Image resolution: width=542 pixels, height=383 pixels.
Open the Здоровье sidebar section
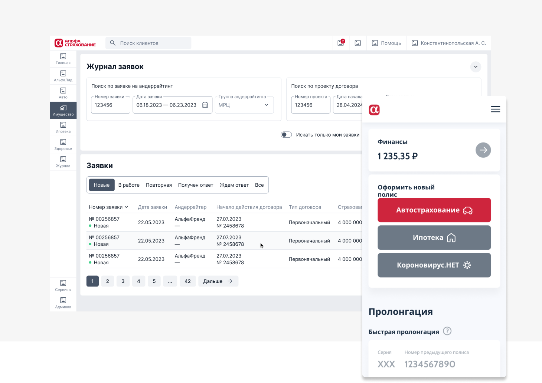tap(63, 145)
